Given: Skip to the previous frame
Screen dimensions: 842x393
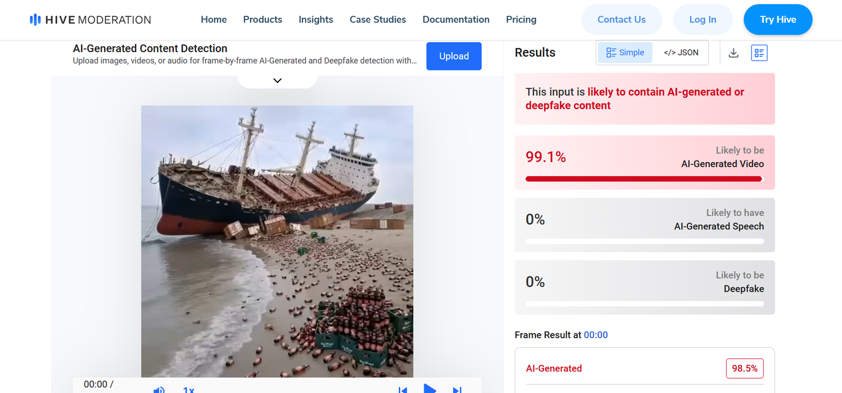Looking at the screenshot, I should pos(403,390).
